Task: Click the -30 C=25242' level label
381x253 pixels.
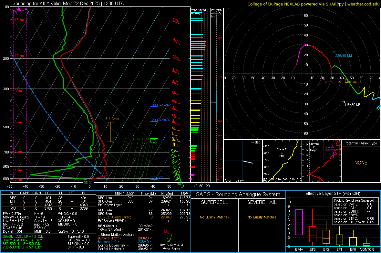Action: [x=161, y=105]
